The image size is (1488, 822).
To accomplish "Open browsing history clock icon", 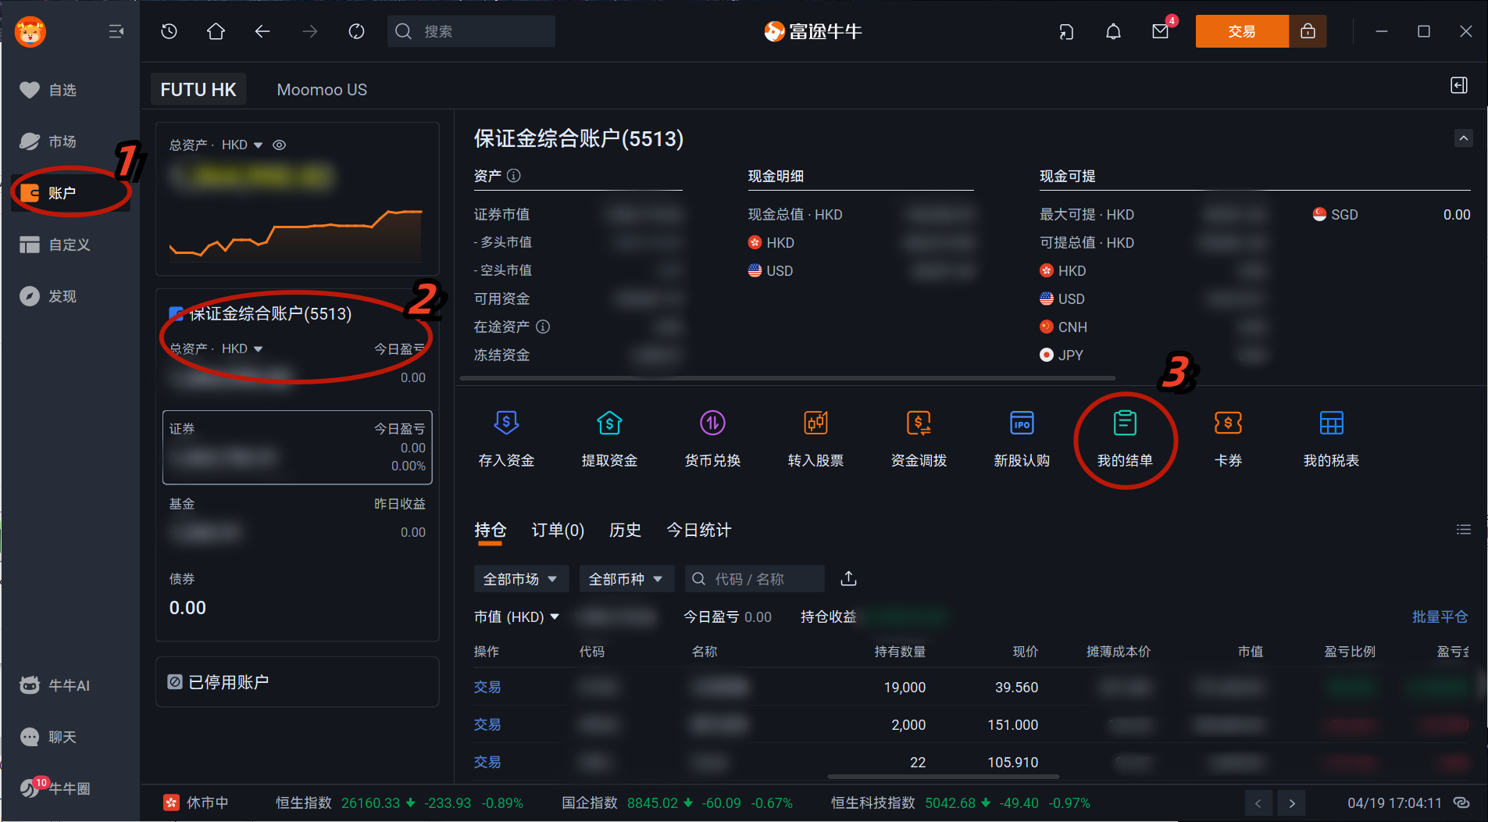I will [x=169, y=31].
